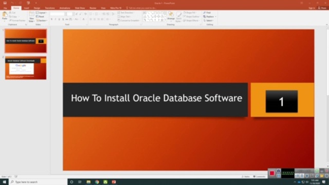Center the text alignment
The image size is (329, 185).
coord(95,19)
